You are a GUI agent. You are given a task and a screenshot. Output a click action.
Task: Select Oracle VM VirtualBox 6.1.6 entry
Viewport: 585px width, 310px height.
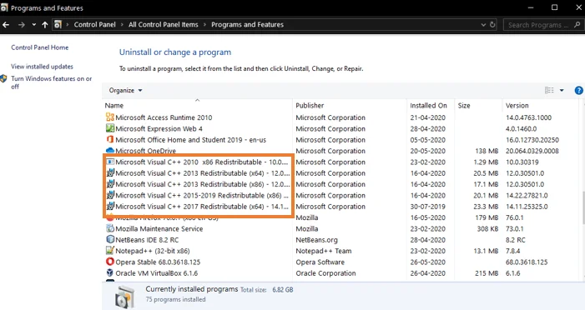[157, 273]
